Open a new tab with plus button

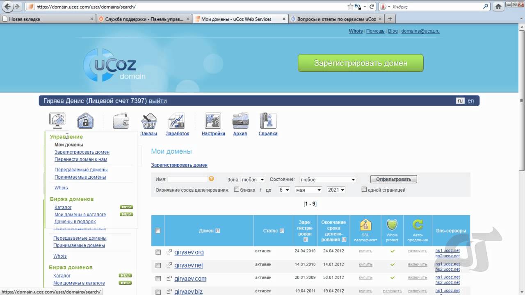tap(390, 19)
